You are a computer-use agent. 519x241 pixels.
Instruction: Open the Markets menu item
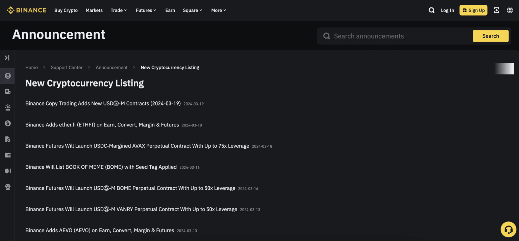94,10
